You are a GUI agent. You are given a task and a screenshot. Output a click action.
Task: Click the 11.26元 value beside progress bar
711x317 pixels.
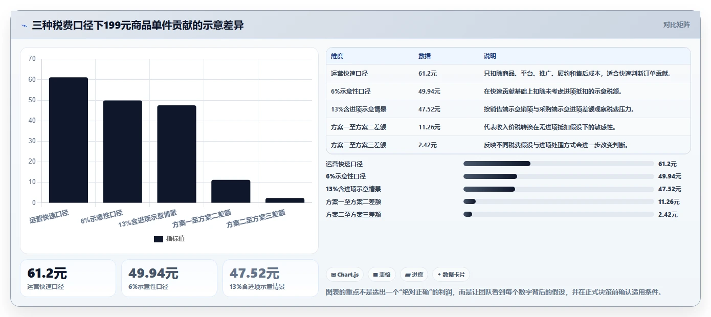[669, 202]
